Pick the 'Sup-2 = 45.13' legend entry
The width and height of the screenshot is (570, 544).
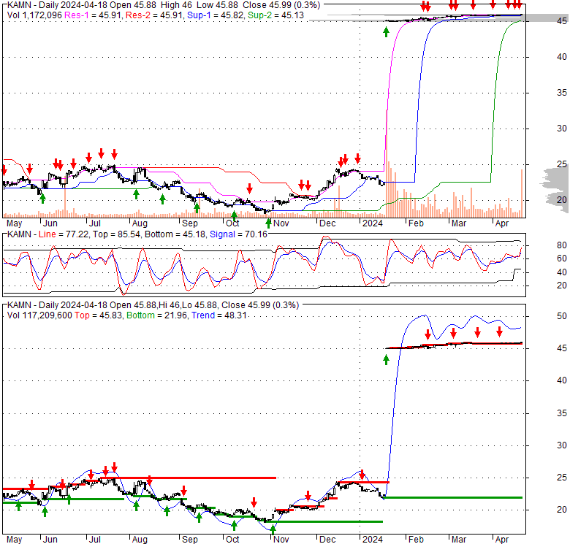coord(275,15)
